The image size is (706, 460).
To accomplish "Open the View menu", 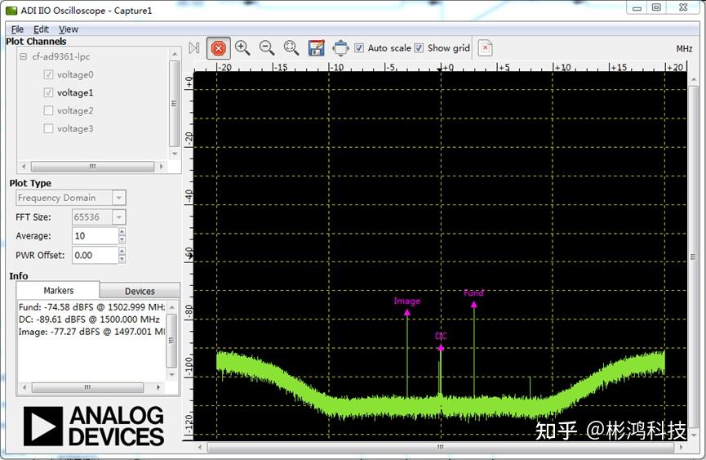I will pyautogui.click(x=69, y=29).
